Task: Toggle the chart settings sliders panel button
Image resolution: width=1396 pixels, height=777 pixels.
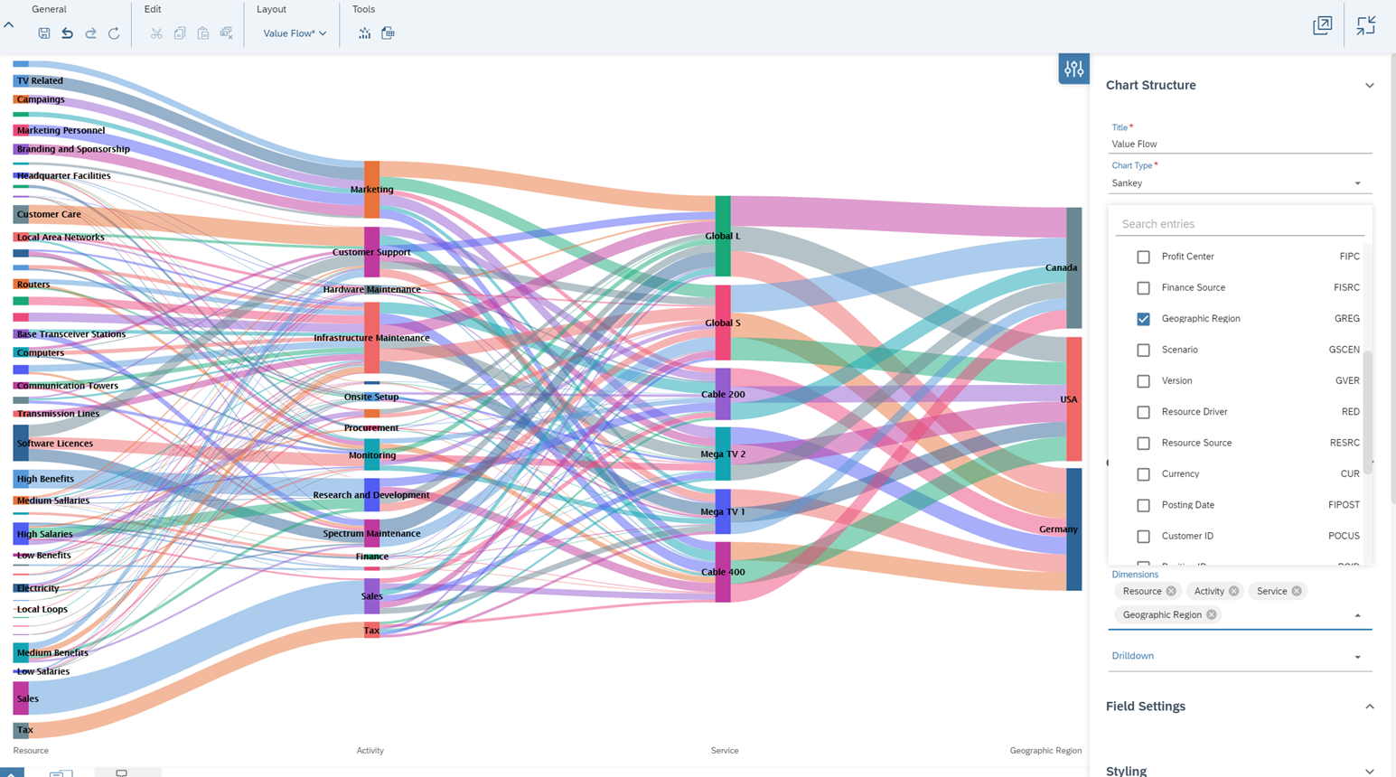Action: coord(1073,69)
